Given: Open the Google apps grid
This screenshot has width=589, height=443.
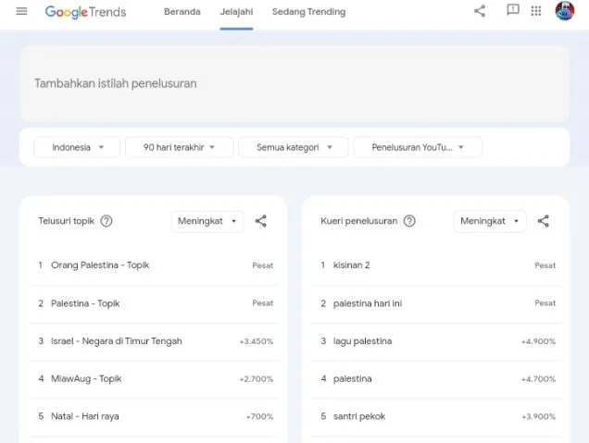Looking at the screenshot, I should click(536, 11).
